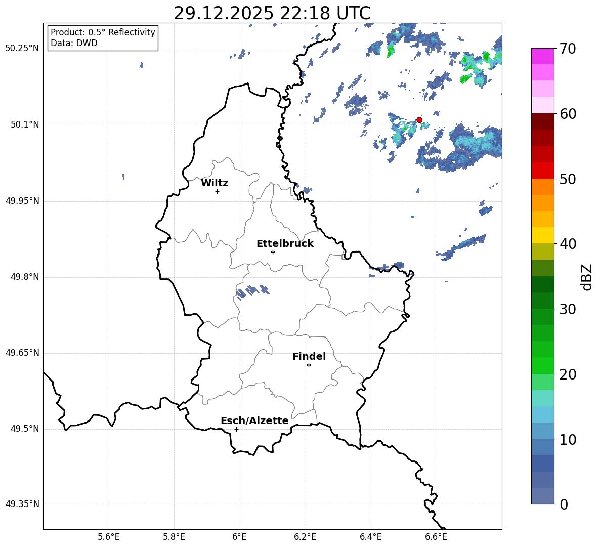The image size is (599, 547).
Task: Click the Ettelbruck station cross marker
Action: 273,252
